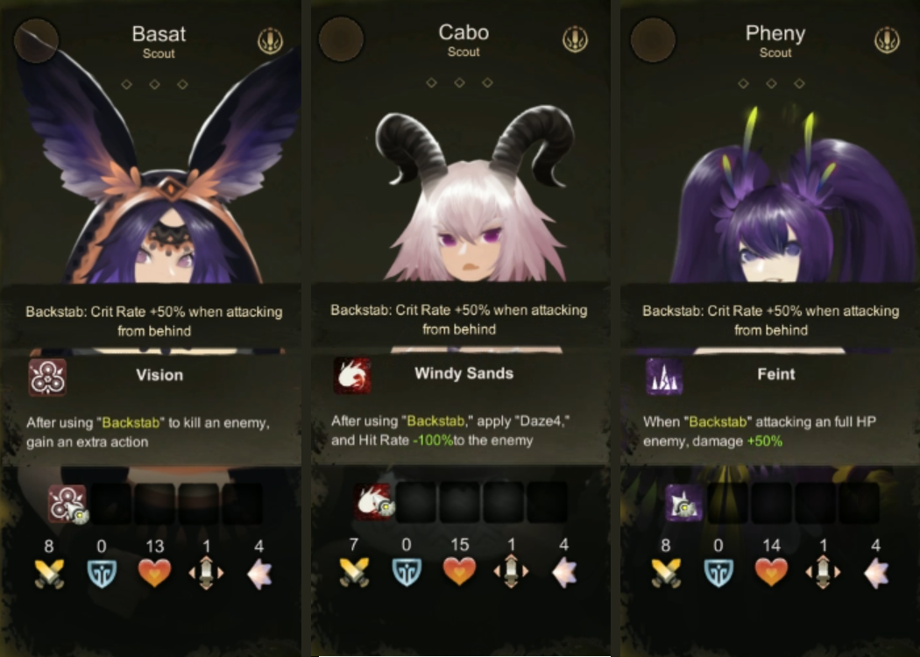Click the Windy Sands skill icon on Cabo's card
Screen dimensions: 920x657
click(352, 376)
